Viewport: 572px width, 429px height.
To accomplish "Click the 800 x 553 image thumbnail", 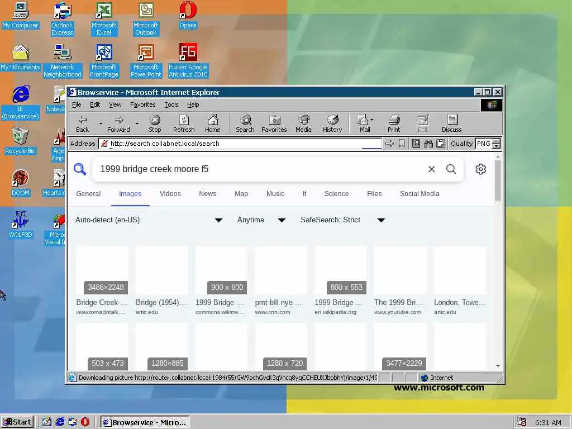I will (x=340, y=270).
